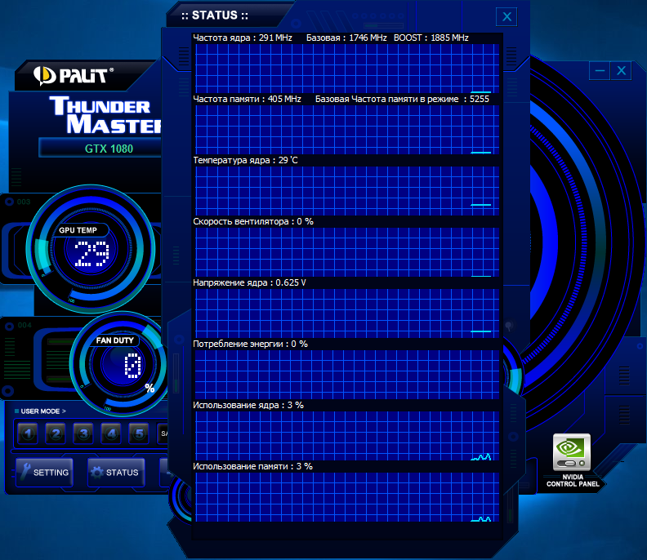Click the power consumption graph

347,375
